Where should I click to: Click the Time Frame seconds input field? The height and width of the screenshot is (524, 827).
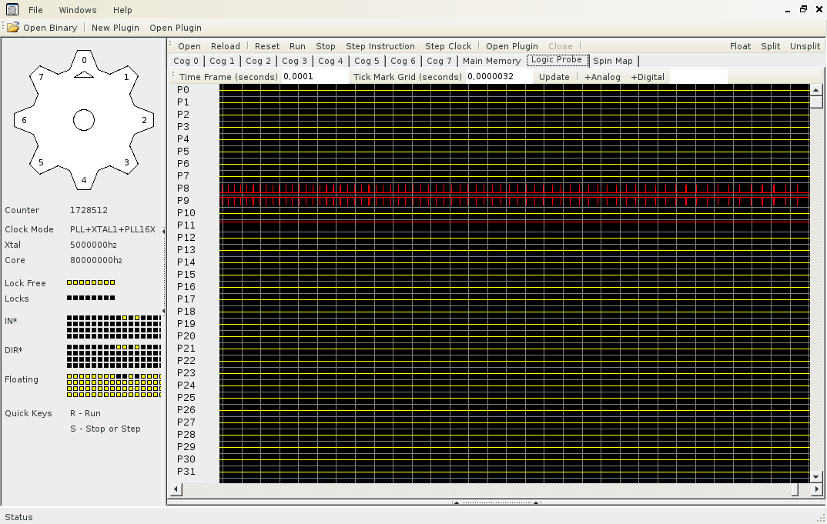(x=314, y=77)
